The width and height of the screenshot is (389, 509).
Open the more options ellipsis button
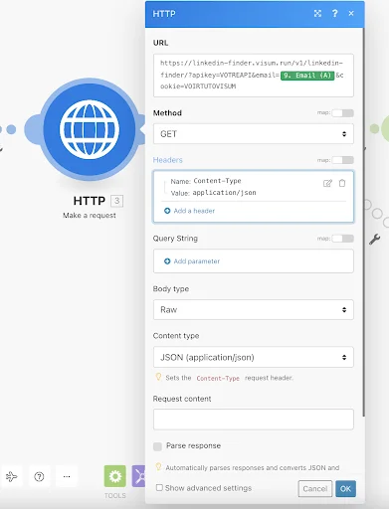click(x=67, y=477)
